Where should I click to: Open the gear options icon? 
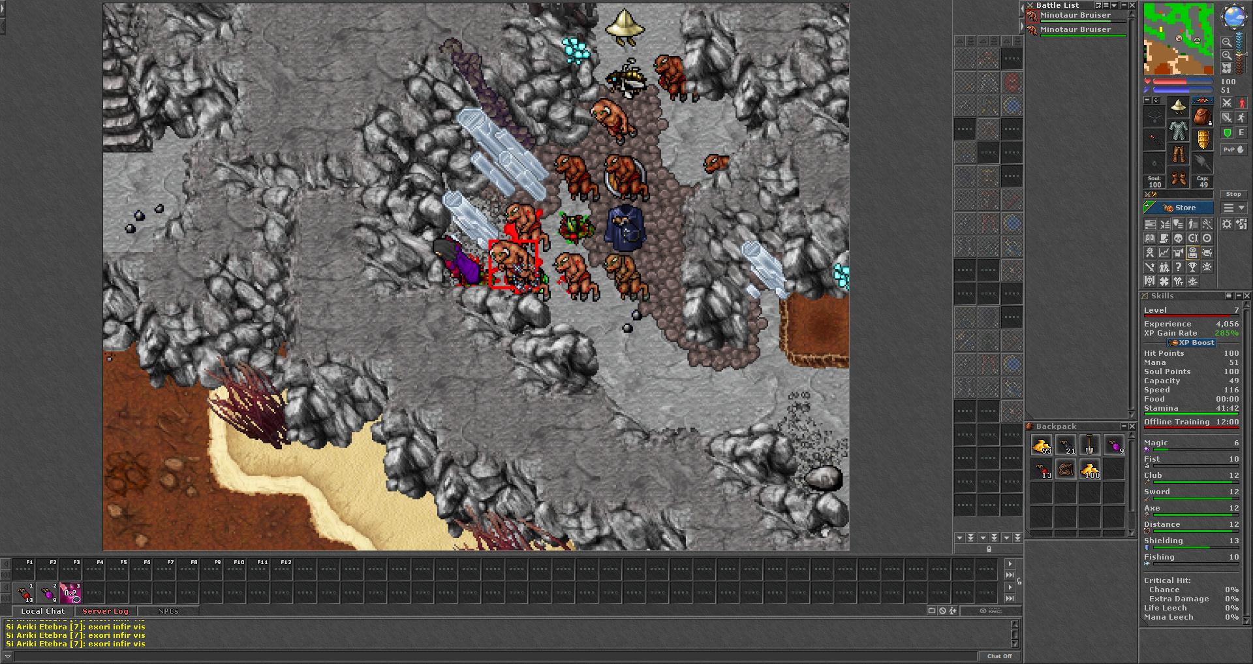click(x=1227, y=224)
